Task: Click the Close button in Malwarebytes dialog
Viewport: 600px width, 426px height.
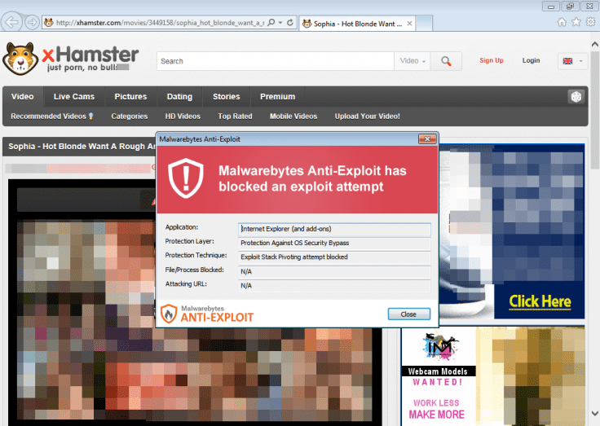Action: click(408, 314)
